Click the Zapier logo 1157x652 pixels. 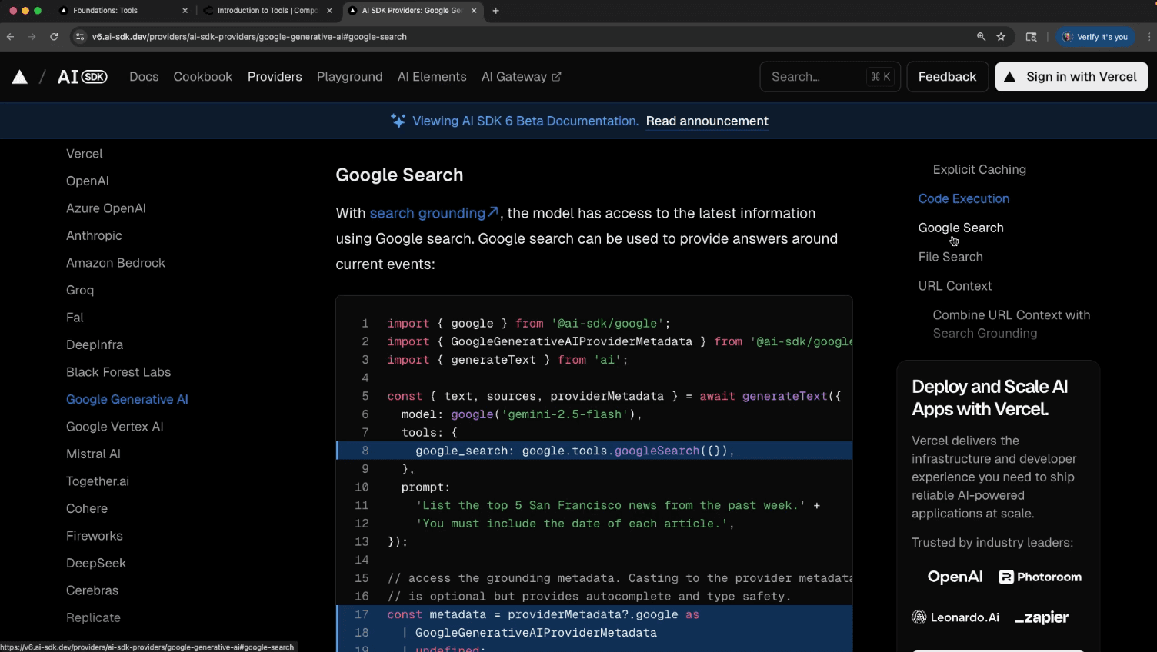click(x=1042, y=617)
